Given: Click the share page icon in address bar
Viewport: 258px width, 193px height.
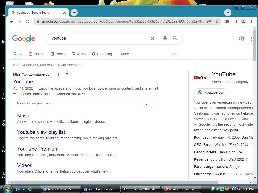Looking at the screenshot, I should 209,21.
